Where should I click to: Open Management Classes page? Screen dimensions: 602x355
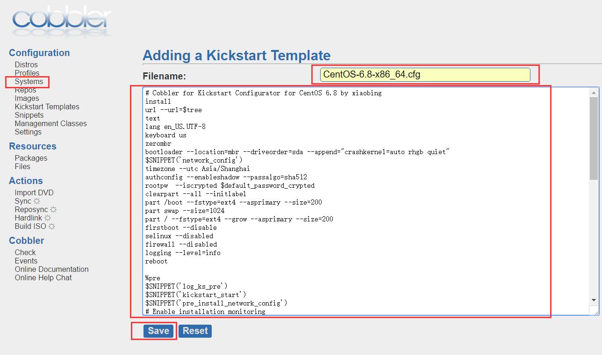click(x=50, y=123)
